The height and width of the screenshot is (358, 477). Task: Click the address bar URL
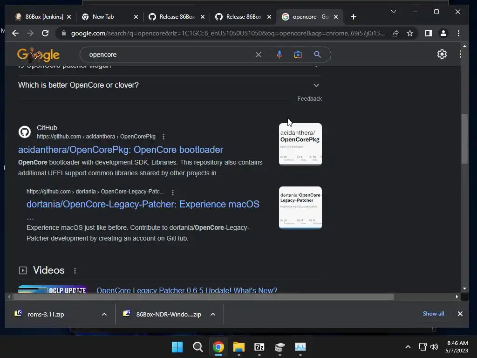click(227, 33)
